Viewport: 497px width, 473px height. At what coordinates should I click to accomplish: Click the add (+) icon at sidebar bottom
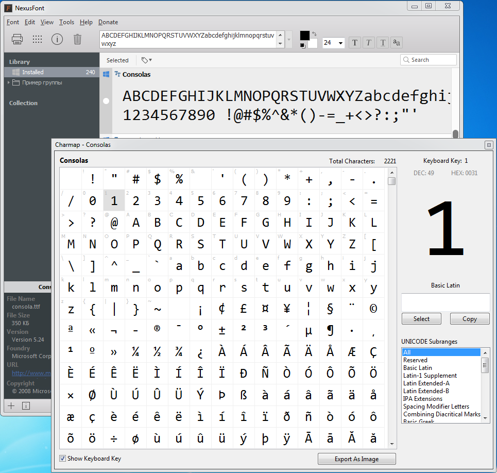pos(11,406)
